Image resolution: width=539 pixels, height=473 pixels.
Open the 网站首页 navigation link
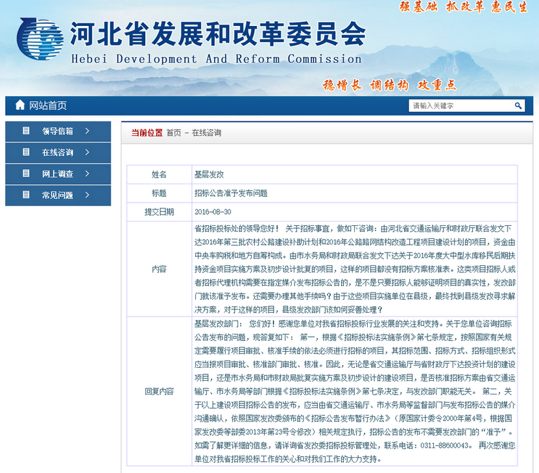(x=47, y=106)
